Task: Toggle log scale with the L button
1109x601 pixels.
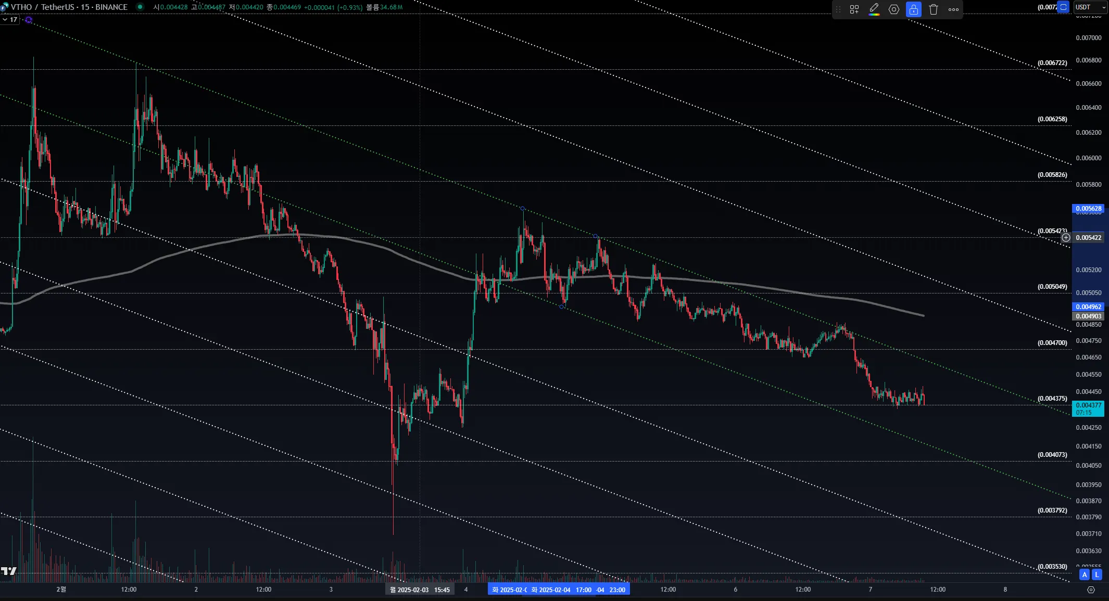Action: 1097,574
